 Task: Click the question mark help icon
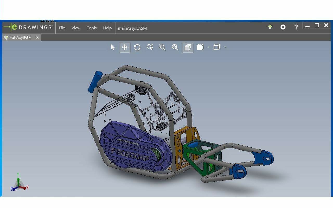coord(296,27)
